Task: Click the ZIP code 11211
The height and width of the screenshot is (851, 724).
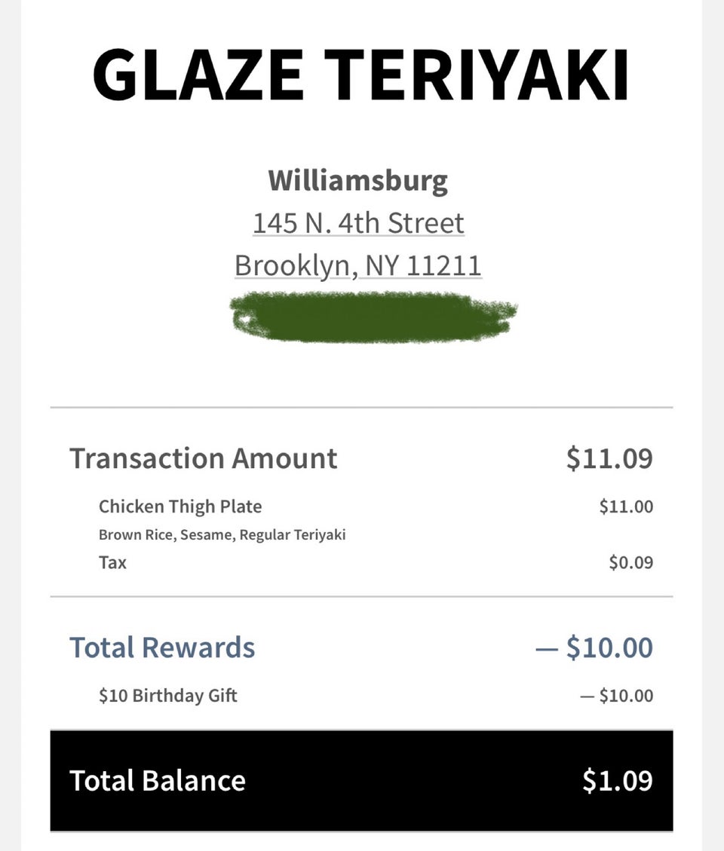Action: click(x=443, y=266)
